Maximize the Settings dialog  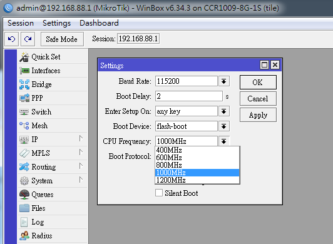tap(264, 65)
